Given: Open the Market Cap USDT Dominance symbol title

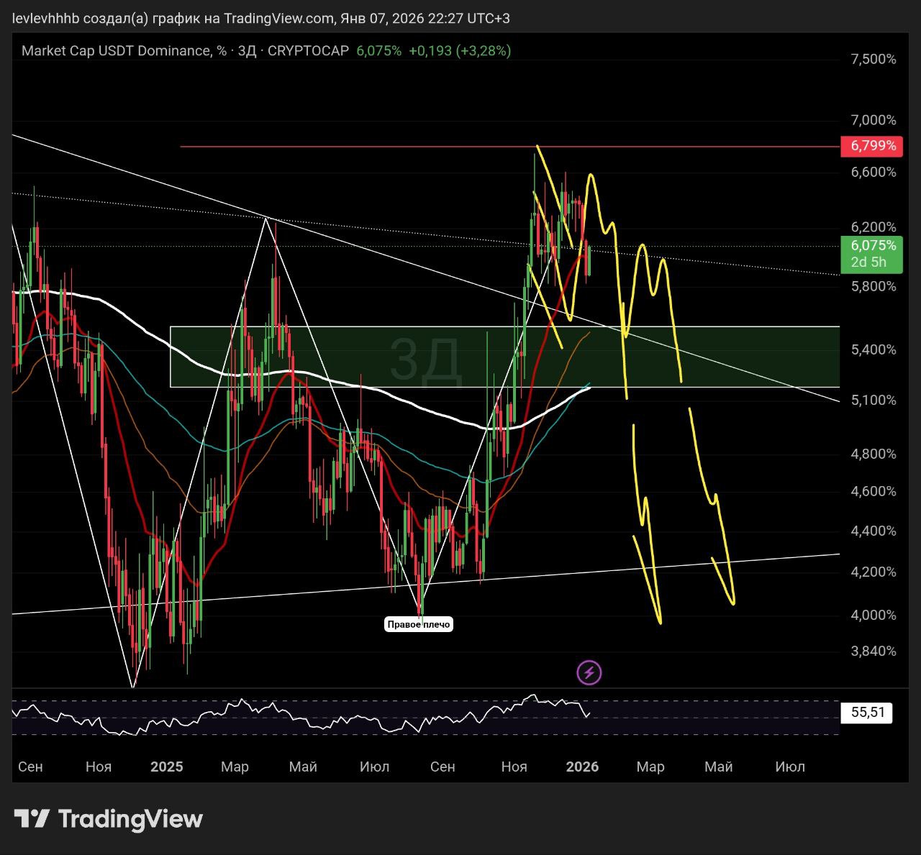Looking at the screenshot, I should pos(114,51).
